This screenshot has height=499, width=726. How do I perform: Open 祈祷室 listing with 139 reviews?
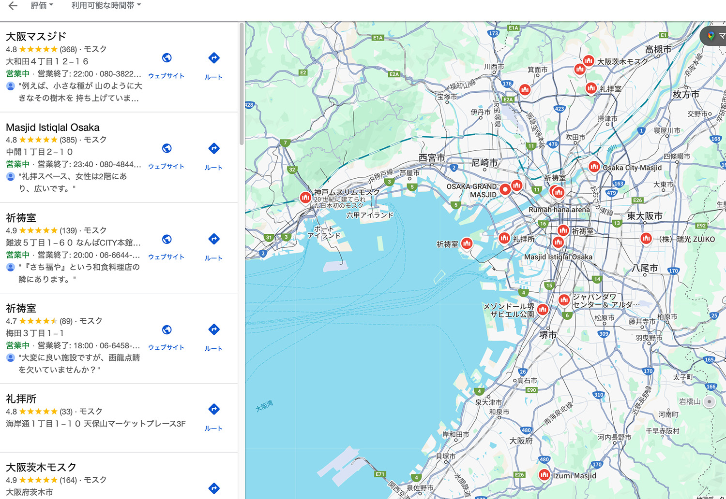click(x=21, y=218)
